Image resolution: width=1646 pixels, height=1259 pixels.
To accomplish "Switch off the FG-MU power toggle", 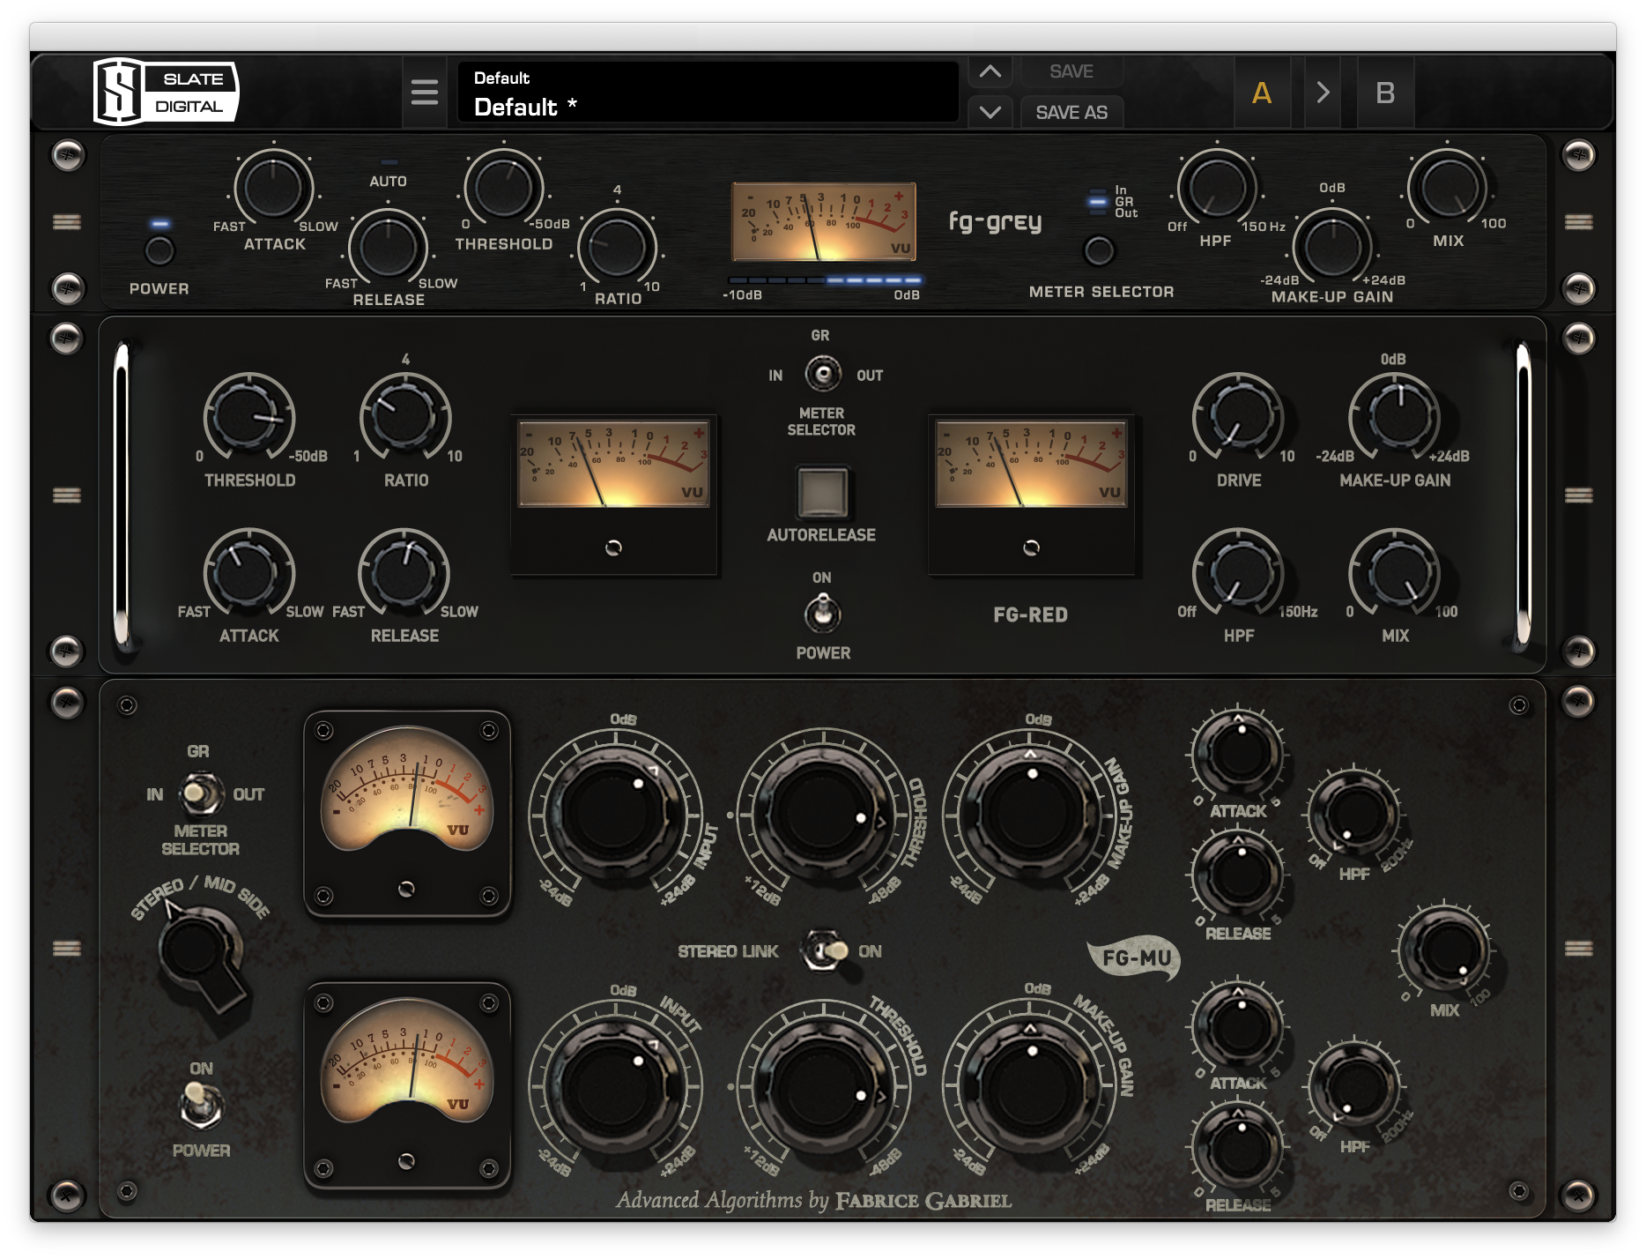I will point(201,1105).
